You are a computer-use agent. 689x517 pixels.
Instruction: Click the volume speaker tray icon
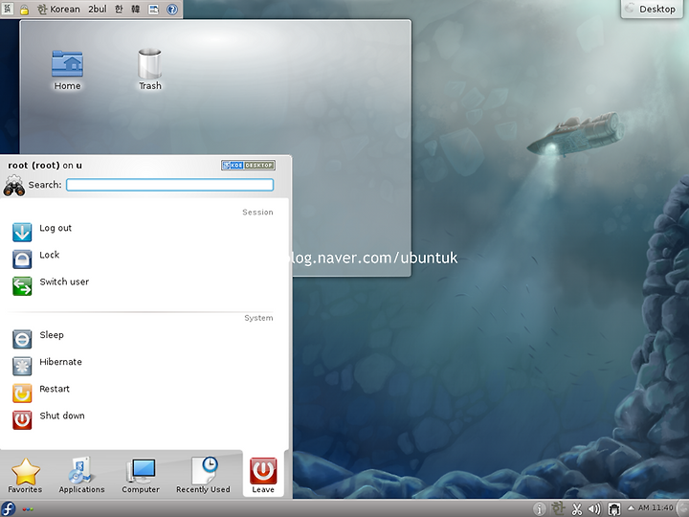594,508
